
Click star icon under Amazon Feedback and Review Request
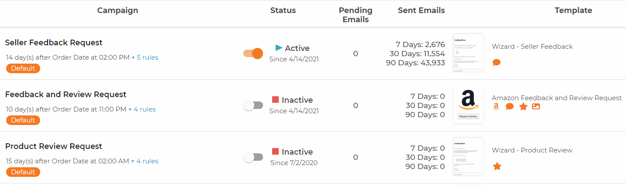tap(523, 106)
